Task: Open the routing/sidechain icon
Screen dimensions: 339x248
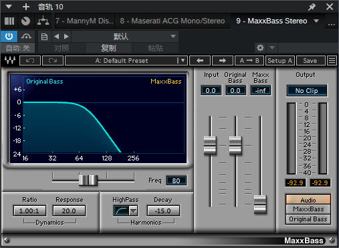Action: pyautogui.click(x=43, y=21)
